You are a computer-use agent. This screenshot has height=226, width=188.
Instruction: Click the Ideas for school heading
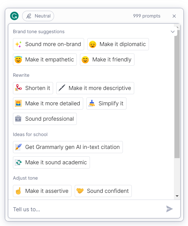tap(30, 134)
